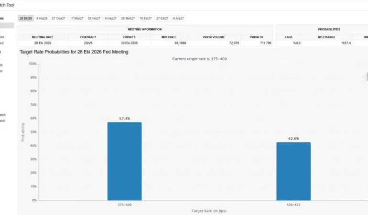The height and width of the screenshot is (215, 368).
Task: Switch to the 28 Nis27 tab
Action: coord(94,18)
